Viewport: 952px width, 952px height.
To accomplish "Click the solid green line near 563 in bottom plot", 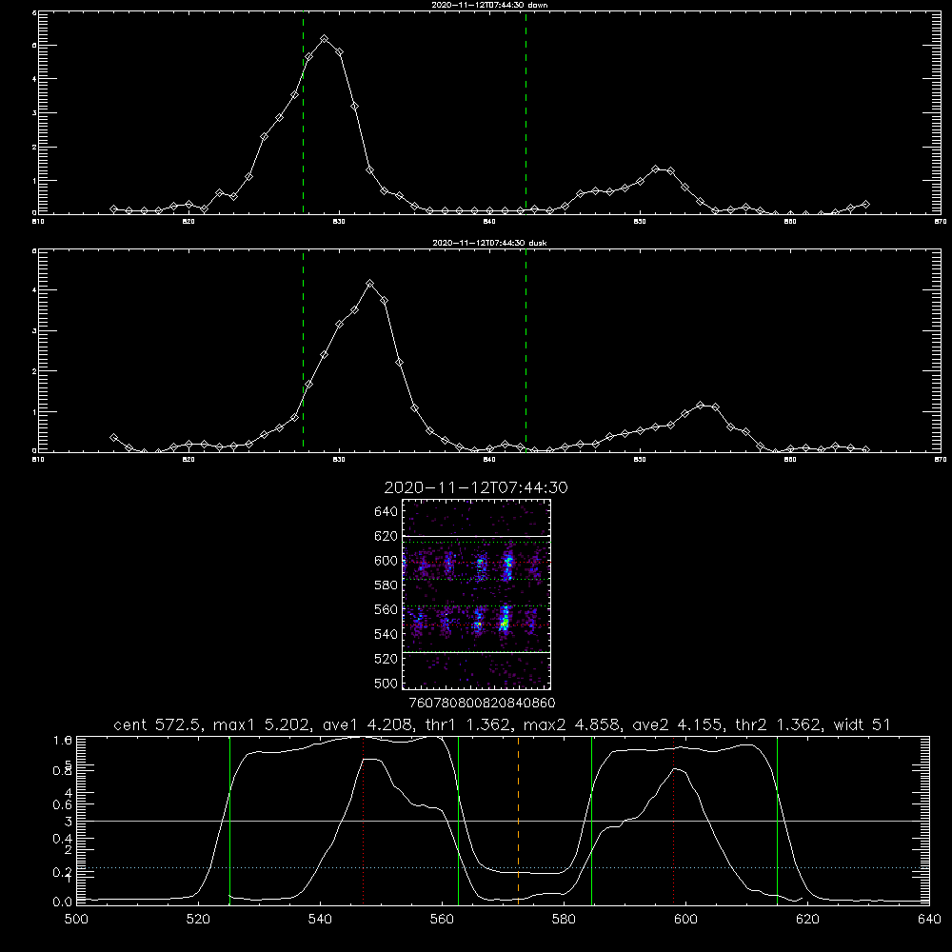I will tap(459, 821).
